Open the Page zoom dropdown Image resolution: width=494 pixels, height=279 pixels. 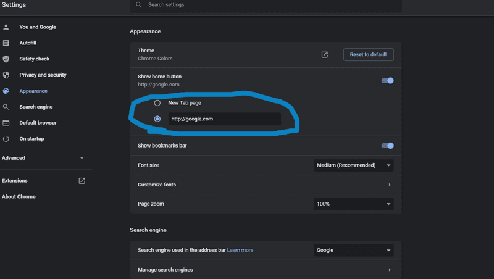click(x=353, y=204)
